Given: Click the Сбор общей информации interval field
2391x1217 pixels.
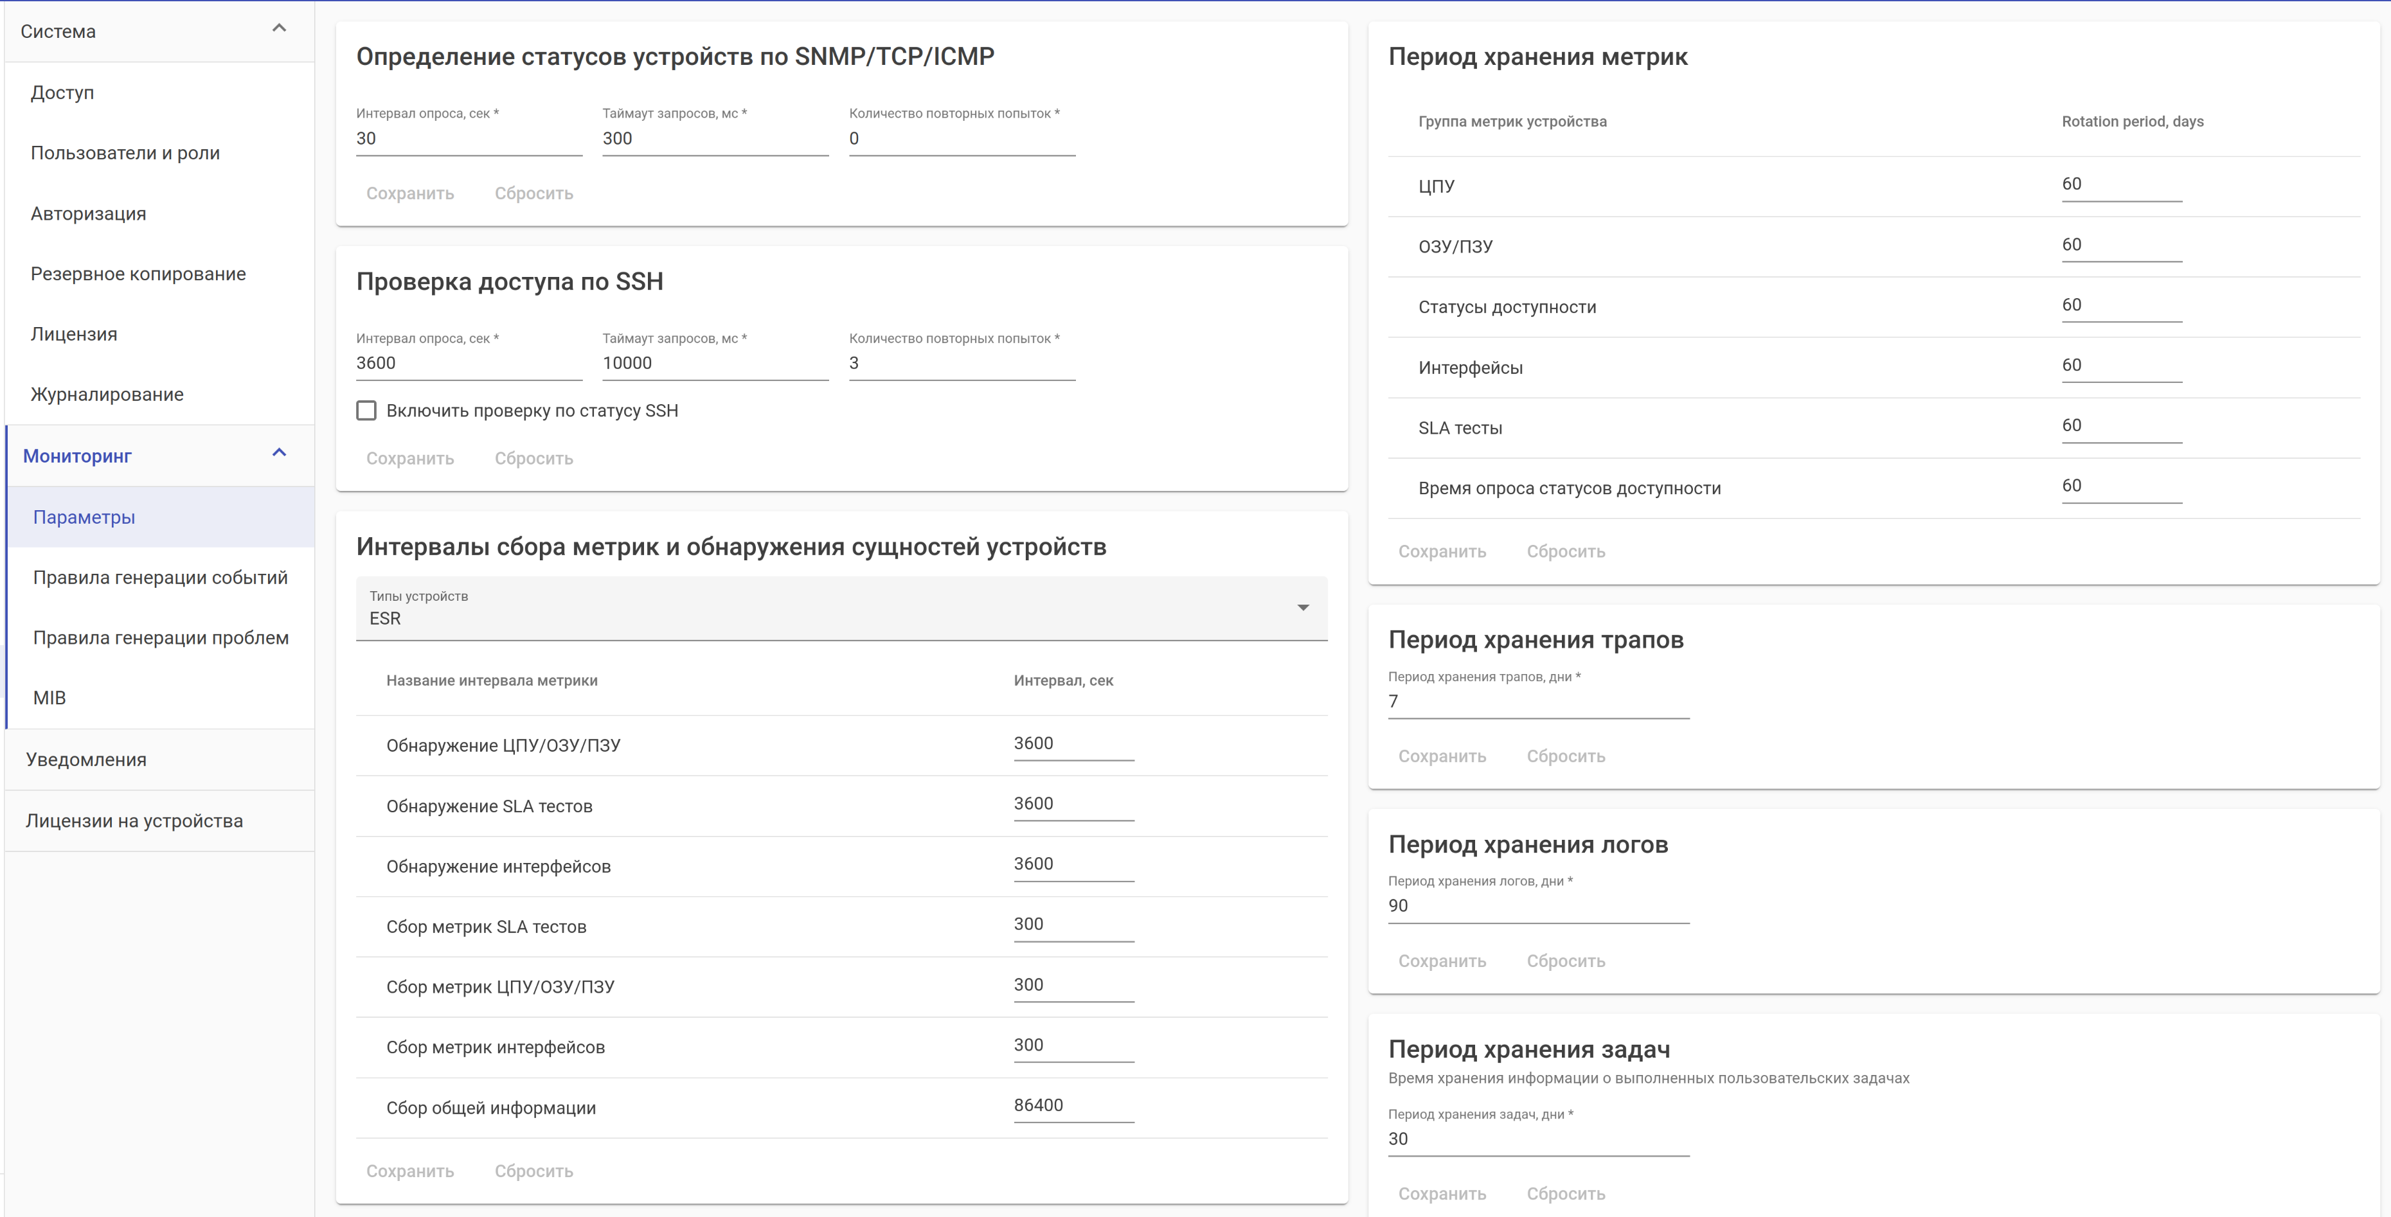Looking at the screenshot, I should pos(1073,1106).
